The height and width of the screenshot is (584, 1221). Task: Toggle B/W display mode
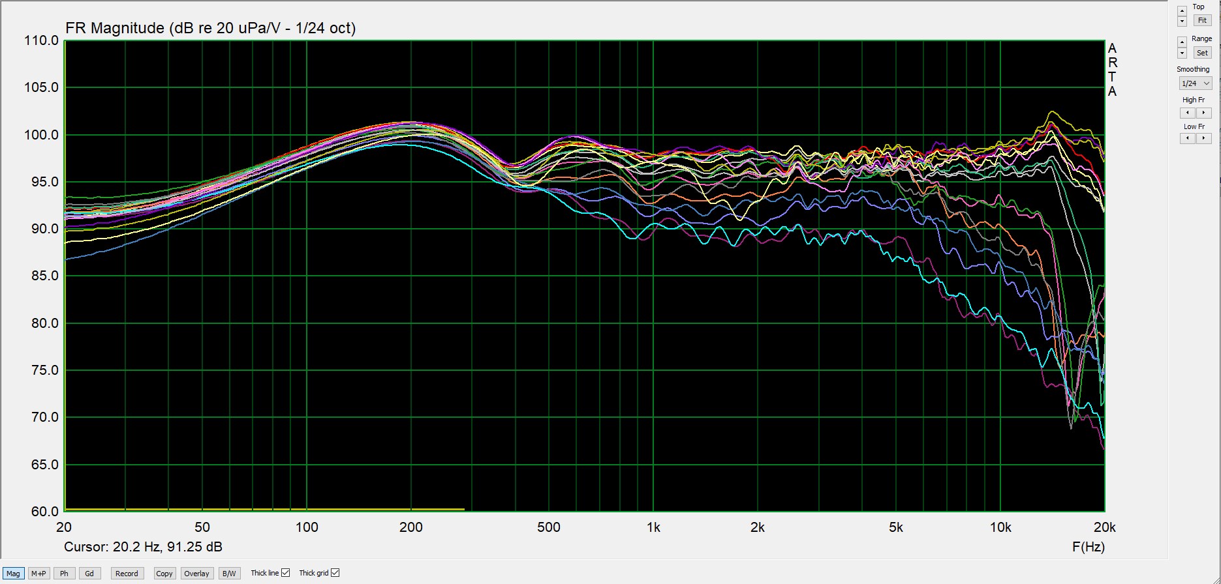pyautogui.click(x=229, y=574)
